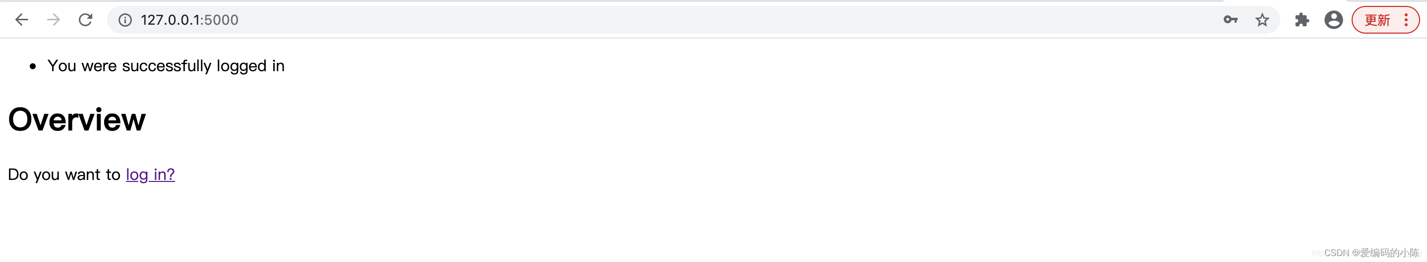
Task: Click the port number 5000 in URL
Action: pos(221,20)
